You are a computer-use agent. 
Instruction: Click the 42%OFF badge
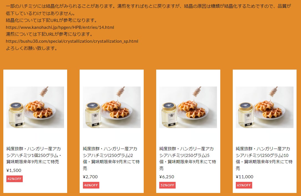(x=15, y=179)
